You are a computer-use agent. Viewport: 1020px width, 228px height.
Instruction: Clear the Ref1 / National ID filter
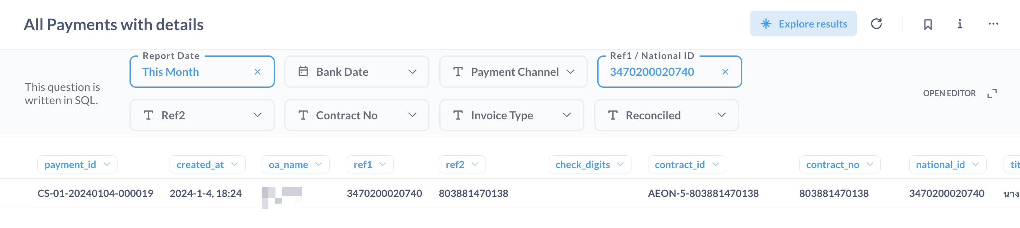(x=725, y=72)
